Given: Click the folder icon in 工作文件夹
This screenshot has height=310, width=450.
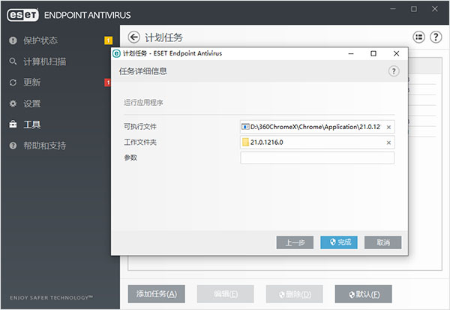Looking at the screenshot, I should [x=245, y=142].
